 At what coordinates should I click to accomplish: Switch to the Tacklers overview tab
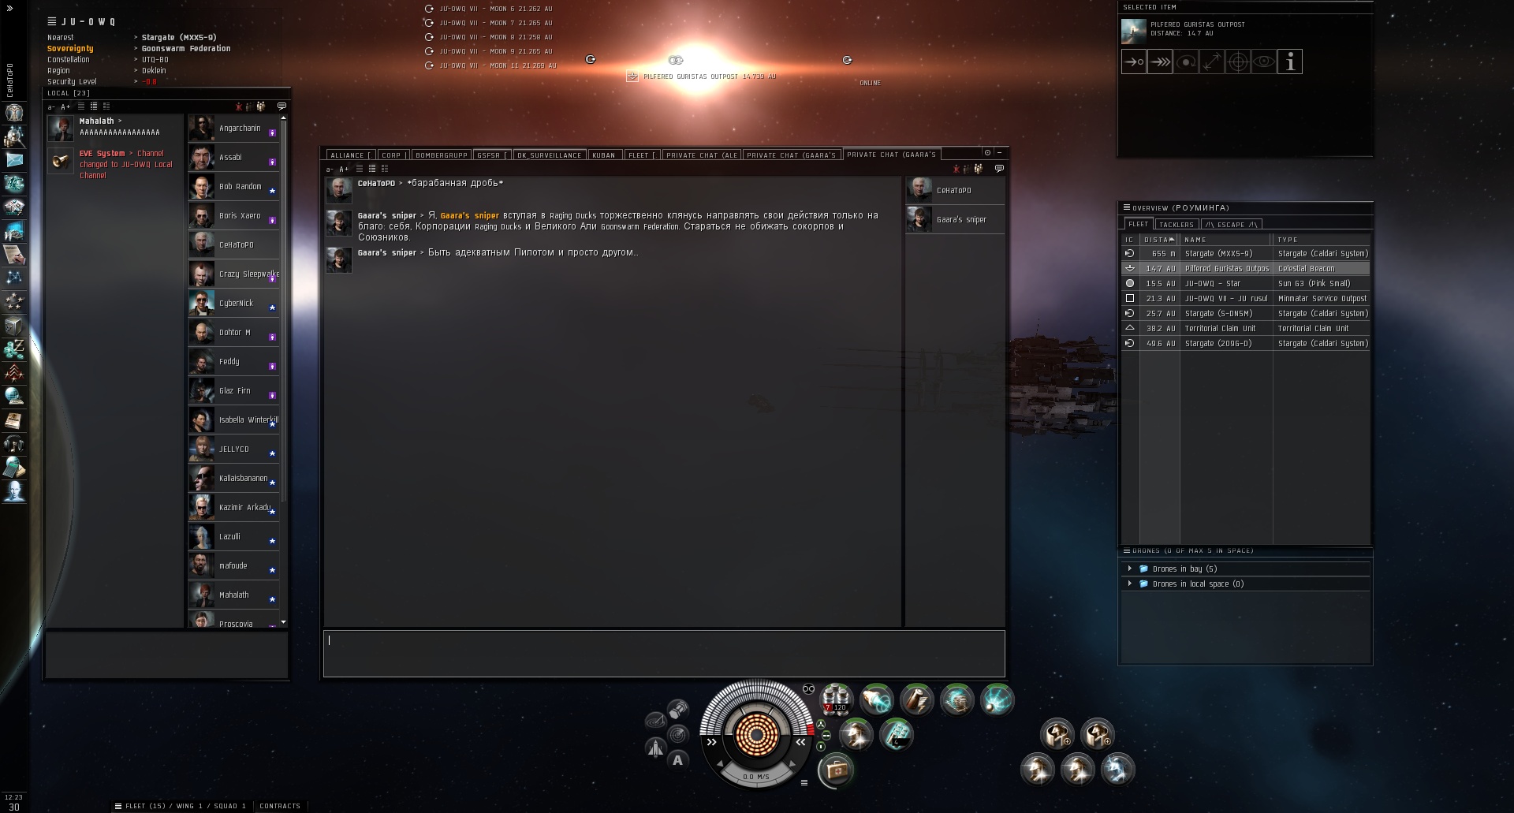[x=1177, y=225]
